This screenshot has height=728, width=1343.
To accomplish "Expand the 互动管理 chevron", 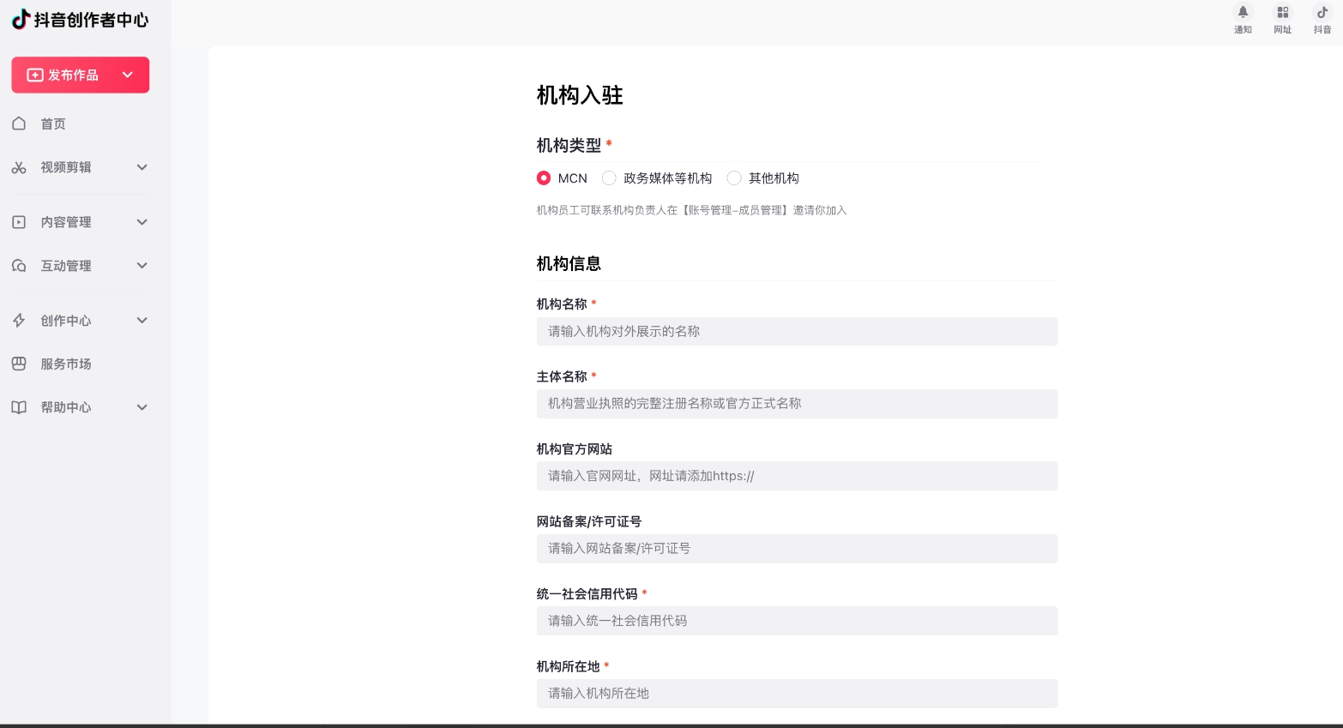I will tap(142, 266).
